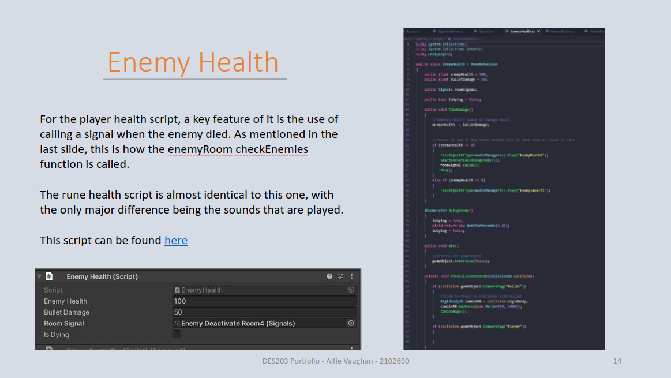Click the 'IEnumerator dyingEnemy()' code line

click(448, 211)
